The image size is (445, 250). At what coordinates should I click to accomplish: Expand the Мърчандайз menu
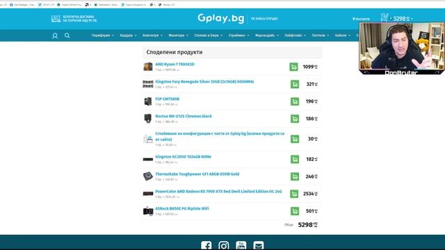click(x=267, y=35)
